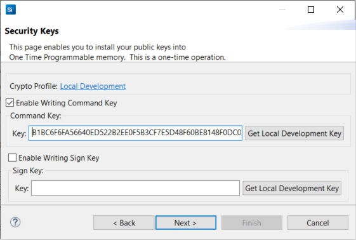356x240 pixels.
Task: Minimize the Security Keys dialog window
Action: (x=282, y=10)
